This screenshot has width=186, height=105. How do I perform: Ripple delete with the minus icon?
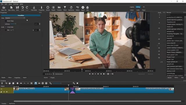pyautogui.click(x=21, y=83)
